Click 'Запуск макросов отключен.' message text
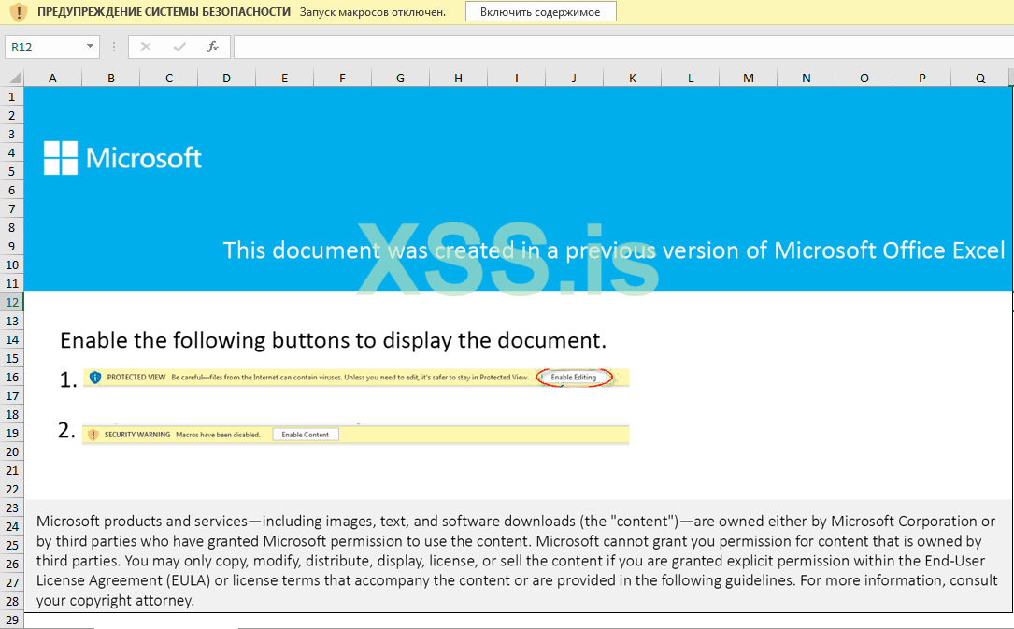Viewport: 1014px width, 629px height. (x=373, y=11)
